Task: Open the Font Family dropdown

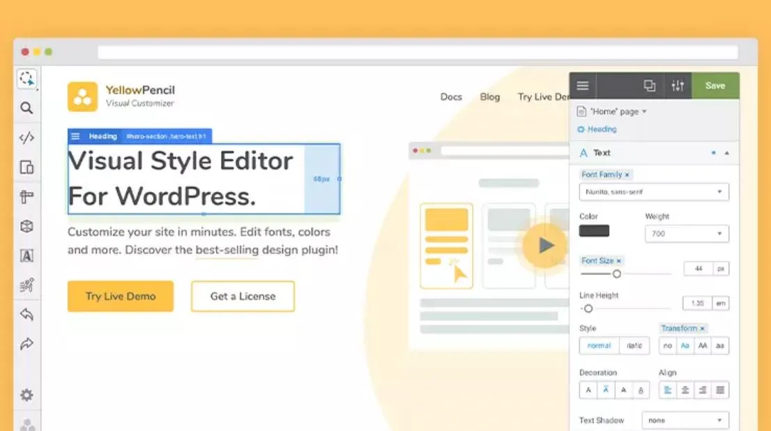Action: [x=654, y=192]
